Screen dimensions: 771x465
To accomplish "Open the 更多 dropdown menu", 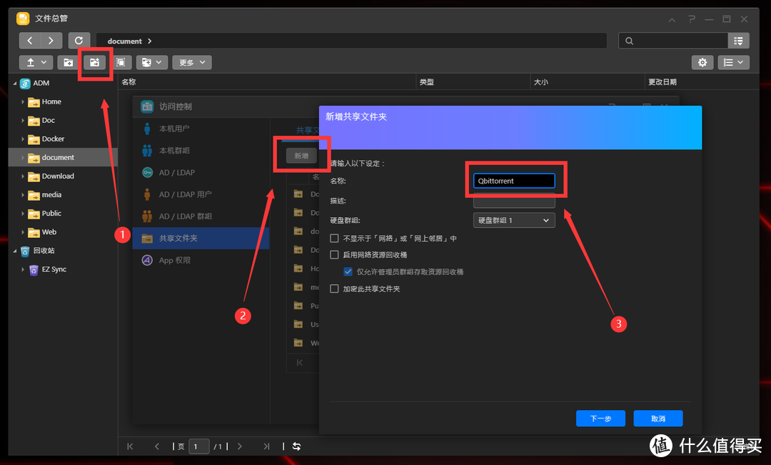I will (x=192, y=62).
